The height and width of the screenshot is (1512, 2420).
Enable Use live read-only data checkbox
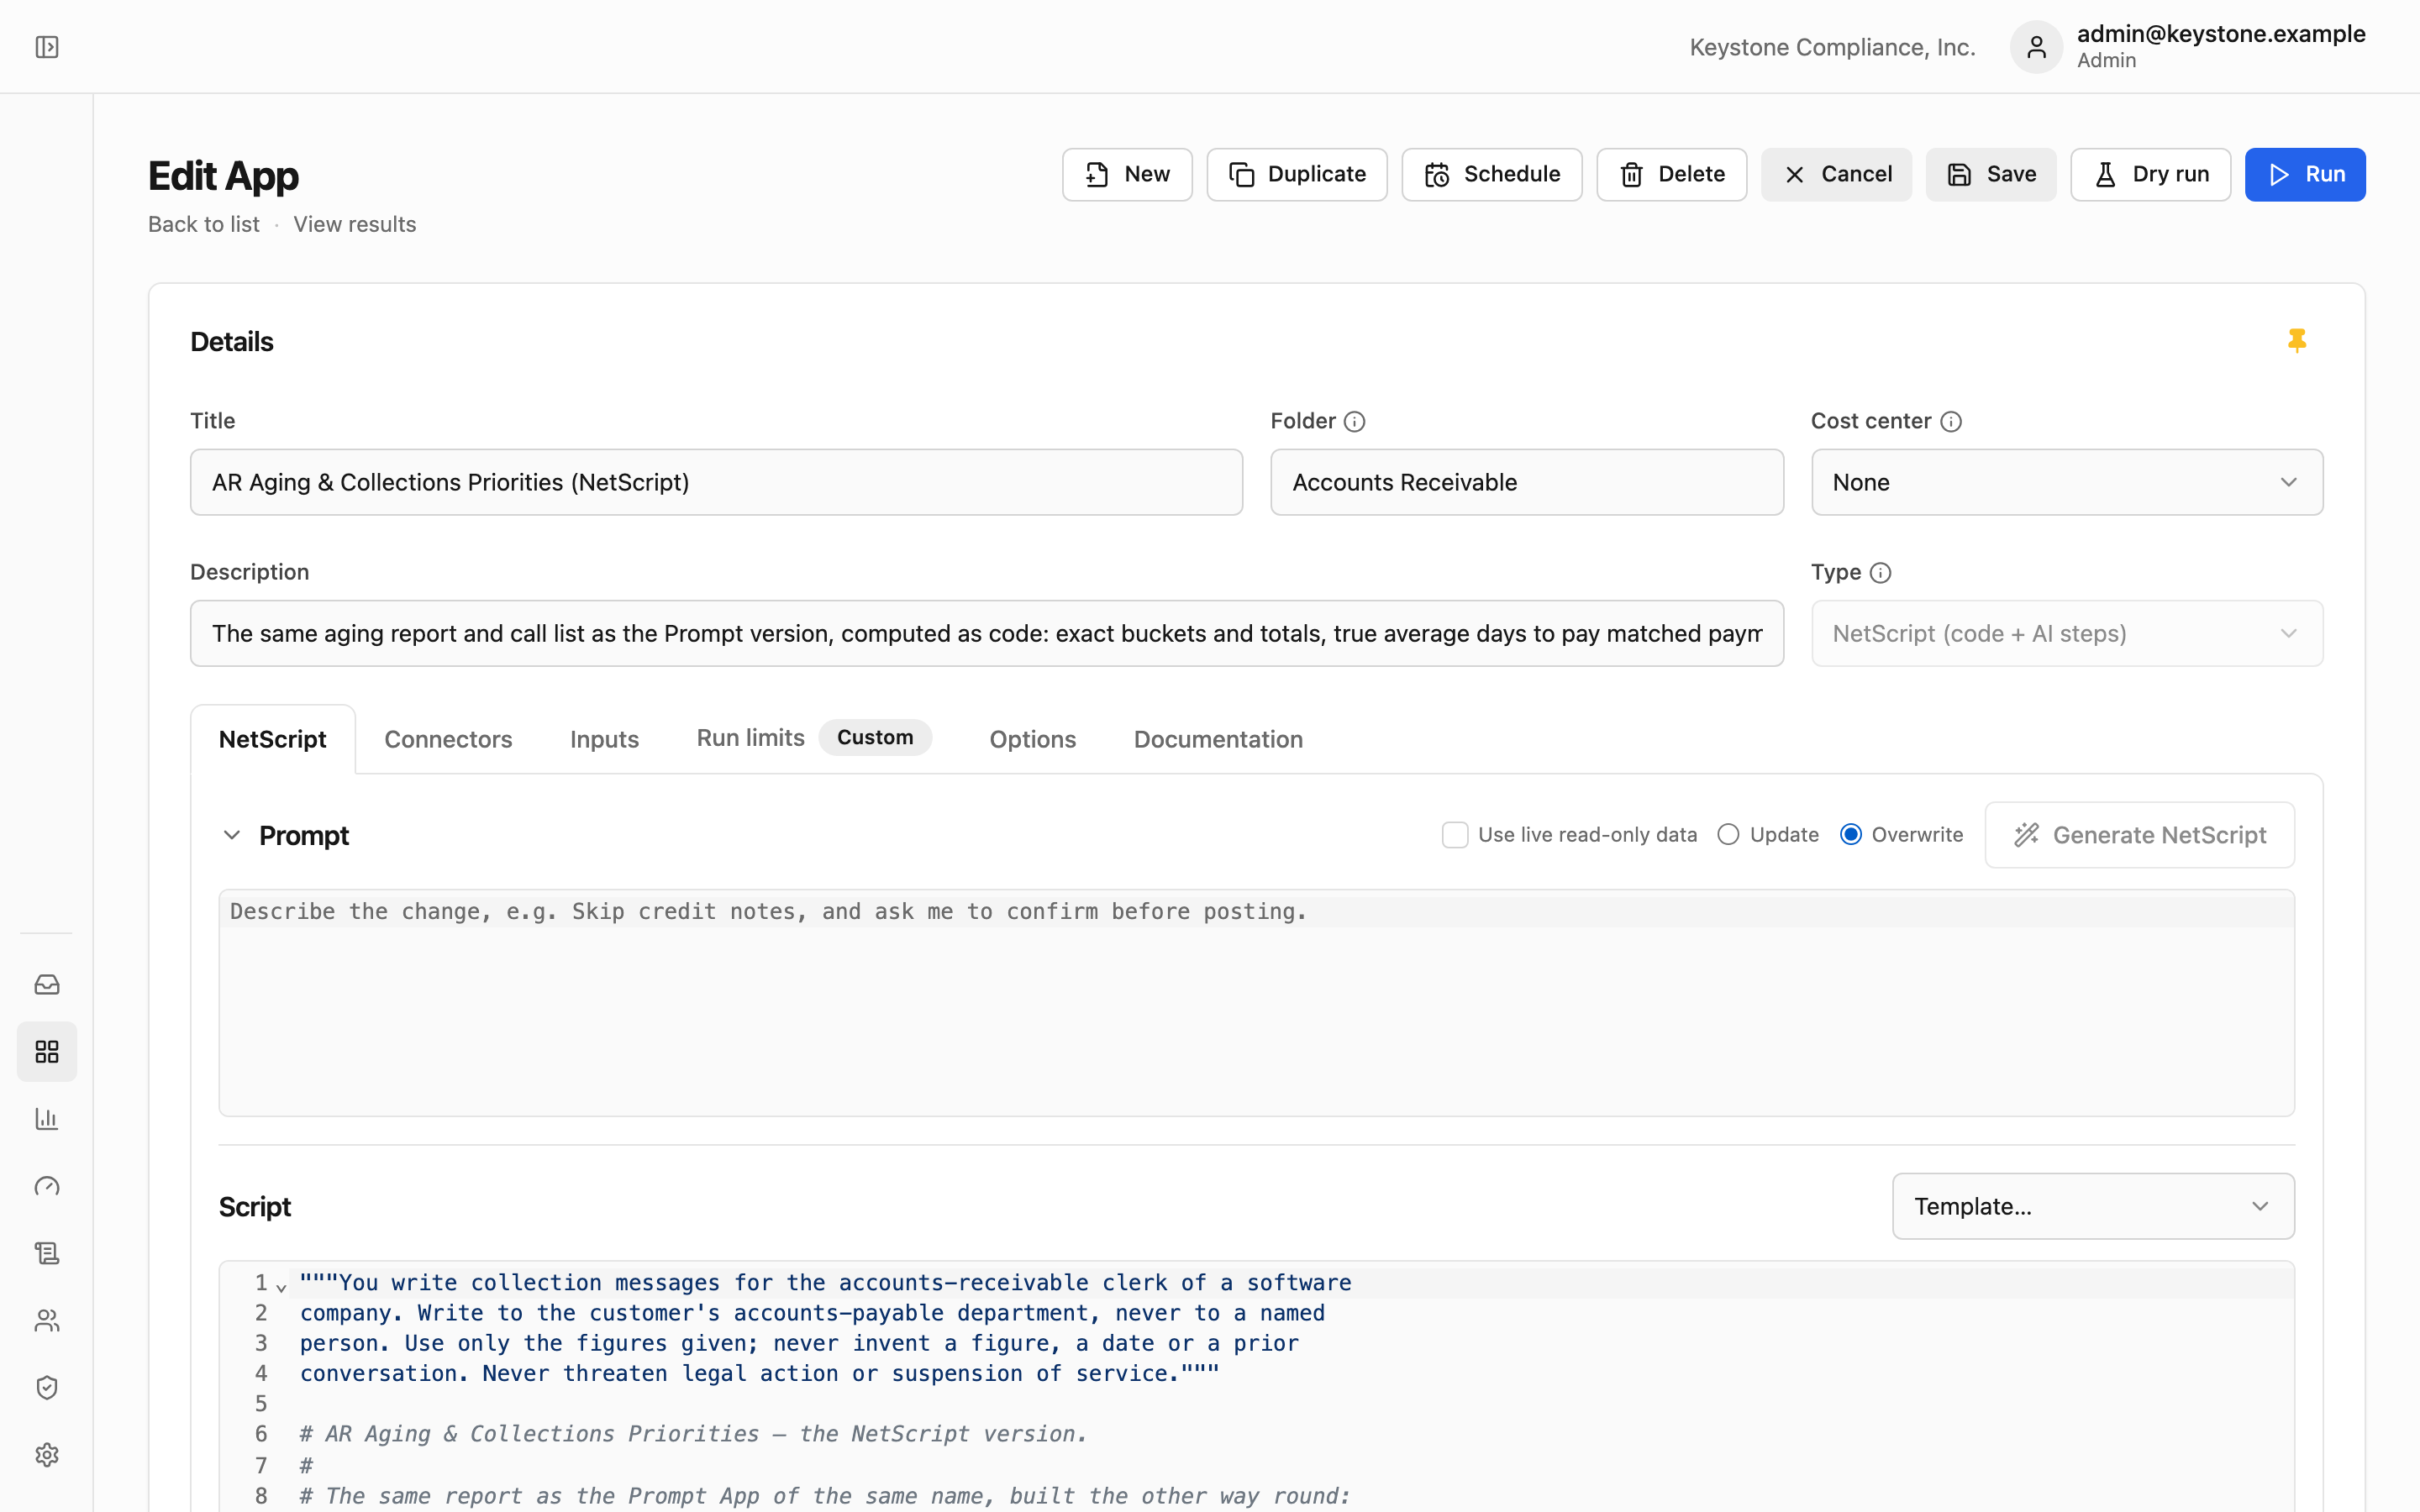1455,835
